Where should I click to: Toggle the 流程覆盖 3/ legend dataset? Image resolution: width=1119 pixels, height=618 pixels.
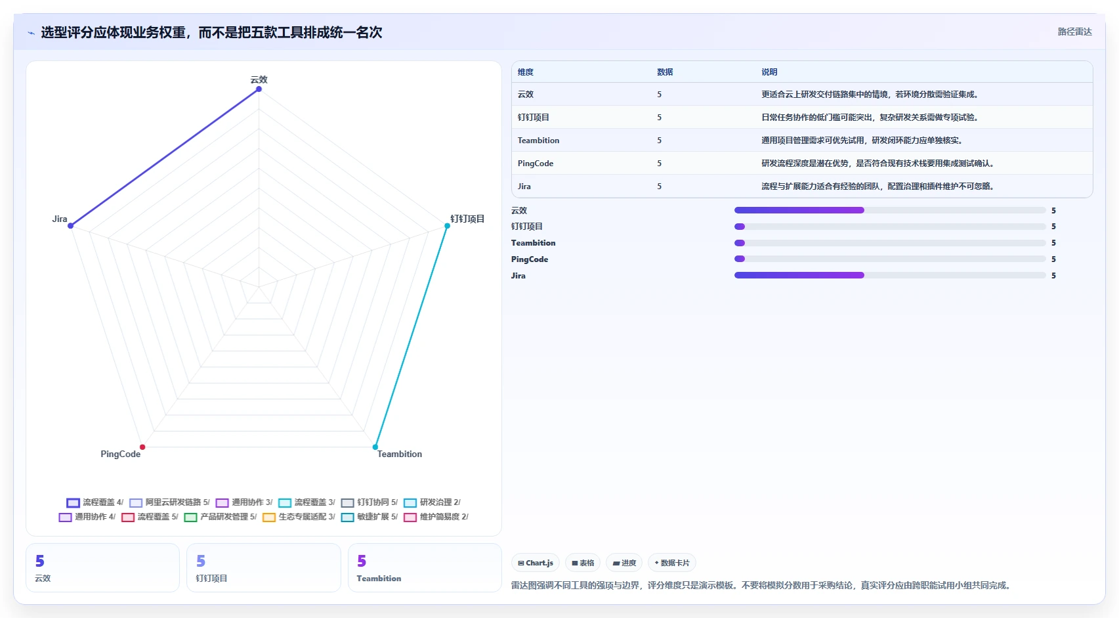[306, 502]
